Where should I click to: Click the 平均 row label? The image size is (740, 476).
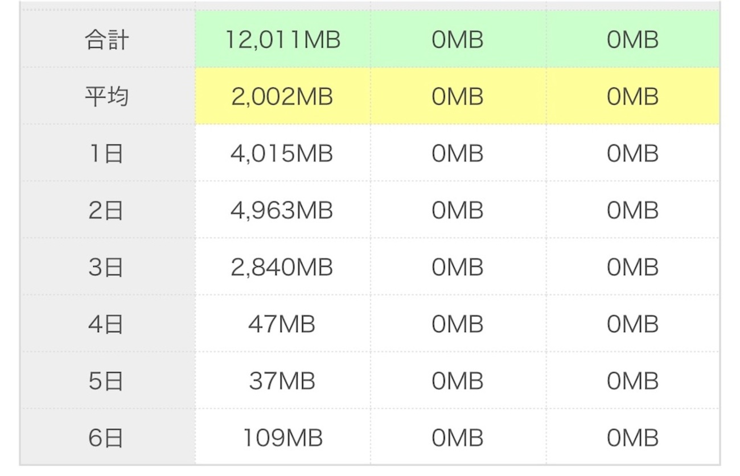107,97
